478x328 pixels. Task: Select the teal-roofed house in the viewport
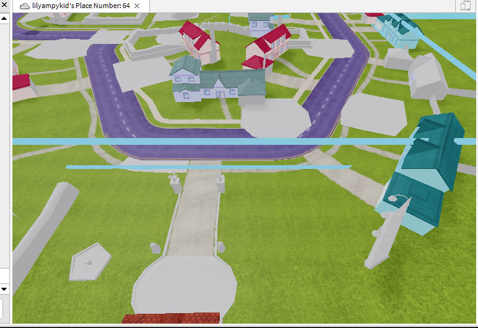coord(218,80)
